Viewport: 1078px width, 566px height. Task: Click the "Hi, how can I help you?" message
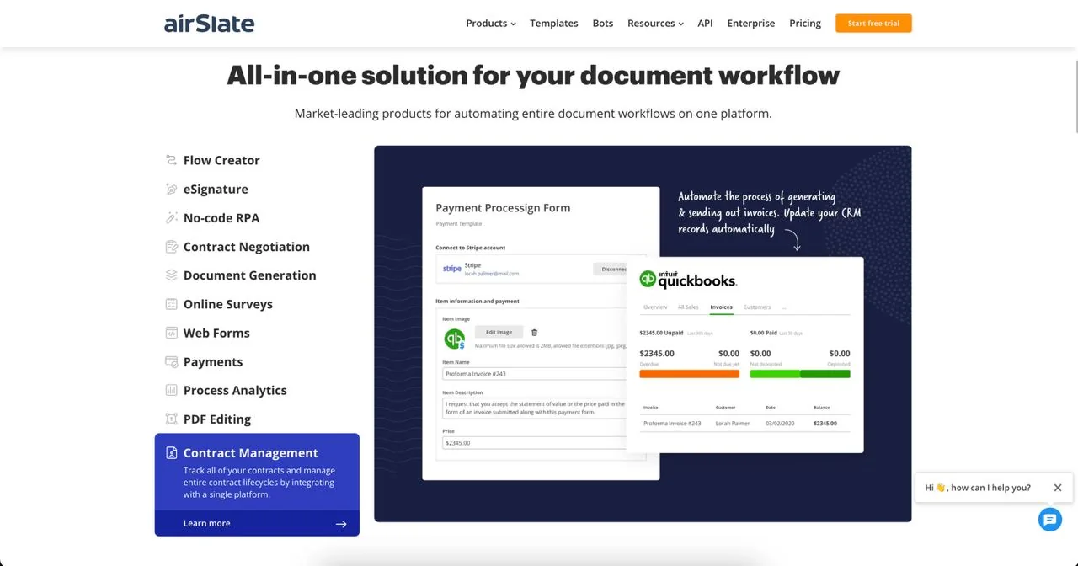978,488
